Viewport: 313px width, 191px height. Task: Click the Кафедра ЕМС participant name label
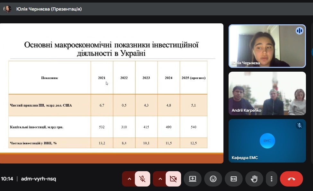point(245,158)
